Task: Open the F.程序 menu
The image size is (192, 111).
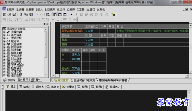Action: coord(11,10)
